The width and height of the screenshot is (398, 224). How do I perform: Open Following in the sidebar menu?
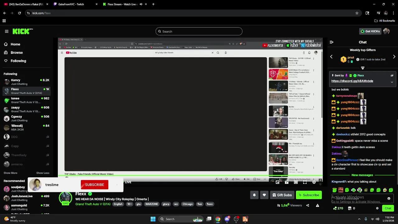[x=15, y=61]
